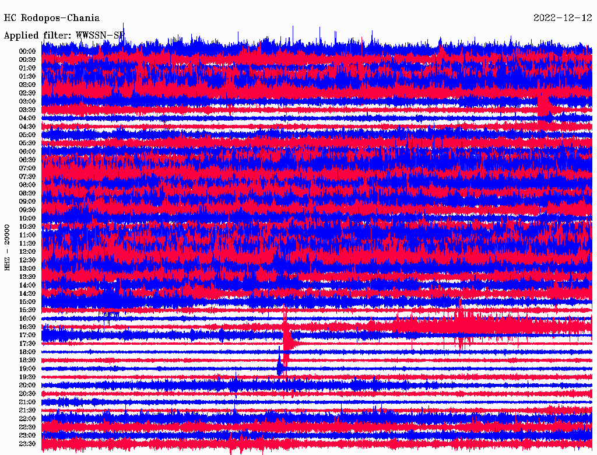The height and width of the screenshot is (455, 597).
Task: Click the 20:30 time label
Action: [27, 393]
